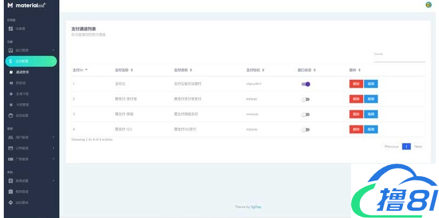
Task: Disable the status toggle for alipaydmf row
Action: pos(305,84)
